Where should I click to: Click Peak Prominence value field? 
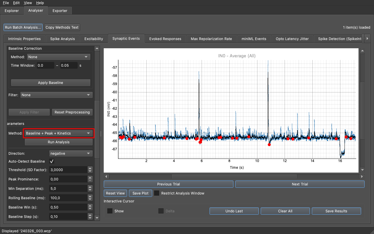click(69, 179)
